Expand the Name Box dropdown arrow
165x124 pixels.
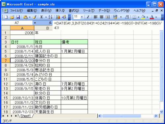coord(35,23)
